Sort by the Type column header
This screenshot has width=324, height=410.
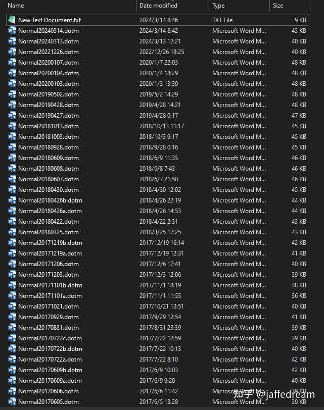point(218,6)
